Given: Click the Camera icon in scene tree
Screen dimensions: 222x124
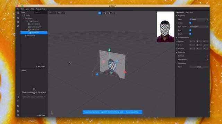Looking at the screenshot, I should point(26,18).
